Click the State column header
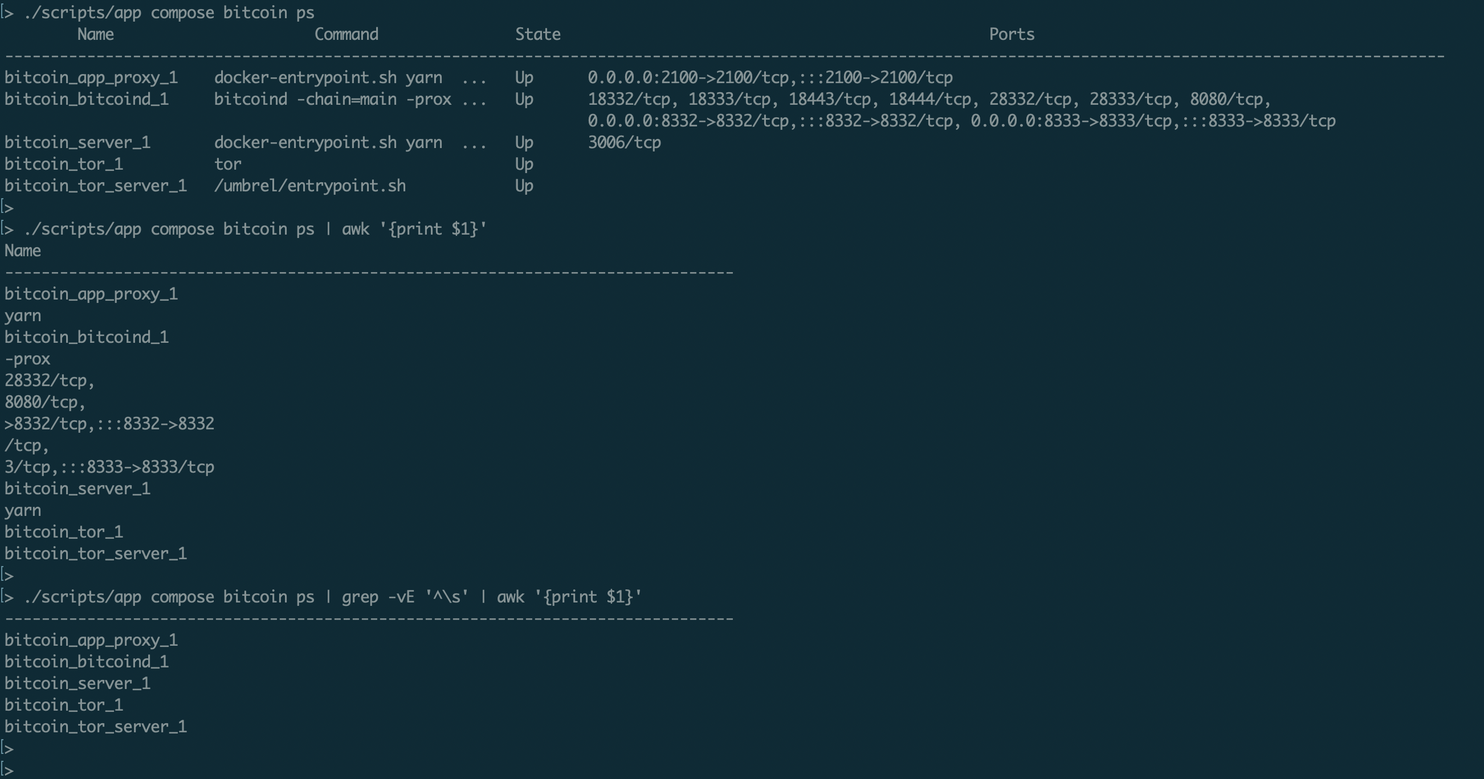 tap(537, 35)
